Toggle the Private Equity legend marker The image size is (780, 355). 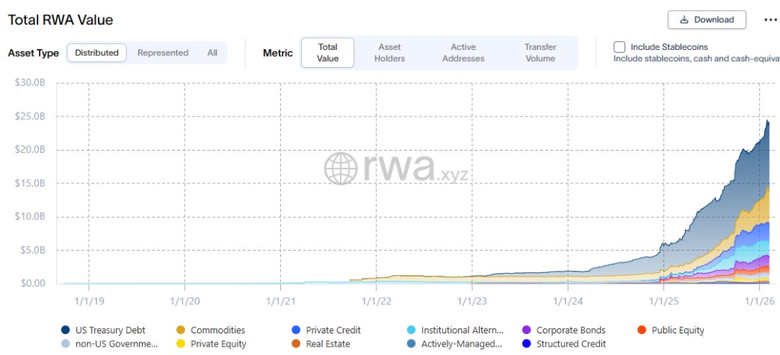tap(181, 344)
